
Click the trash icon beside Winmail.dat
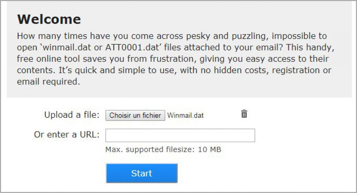coord(244,114)
